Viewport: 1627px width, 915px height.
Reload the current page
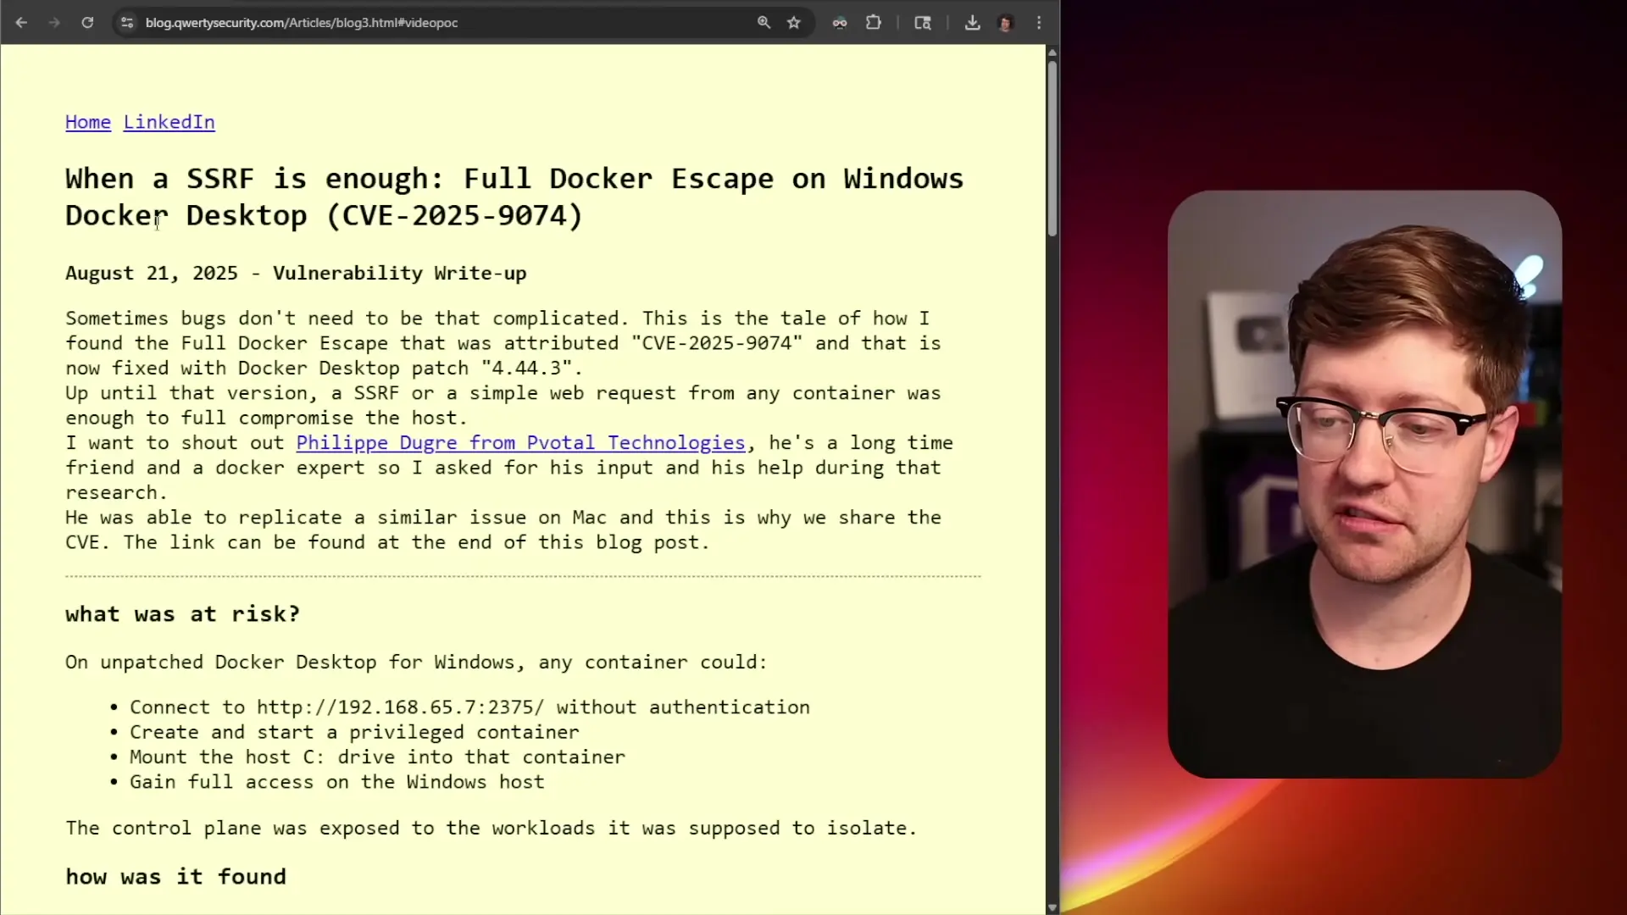coord(87,23)
